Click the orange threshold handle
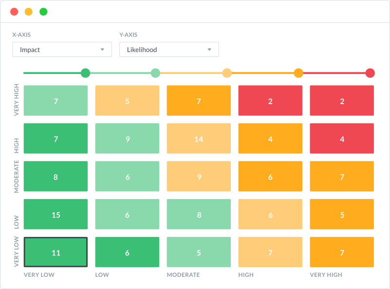Image resolution: width=390 pixels, height=289 pixels. (298, 73)
